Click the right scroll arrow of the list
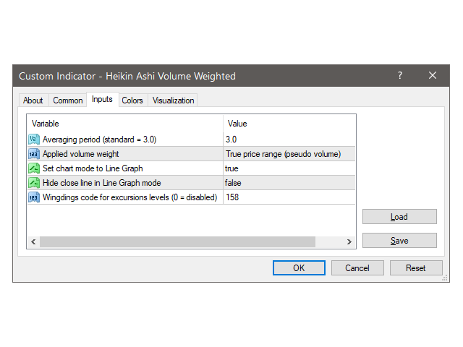 [x=349, y=241]
